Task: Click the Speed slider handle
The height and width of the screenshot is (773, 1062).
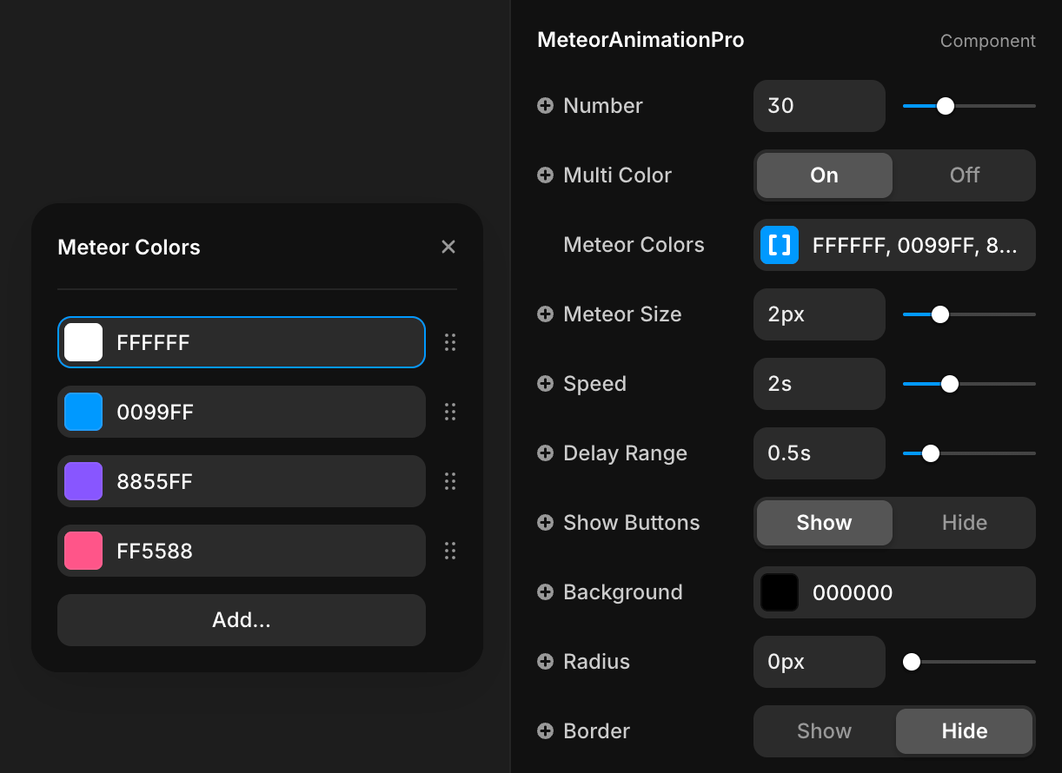Action: coord(950,384)
